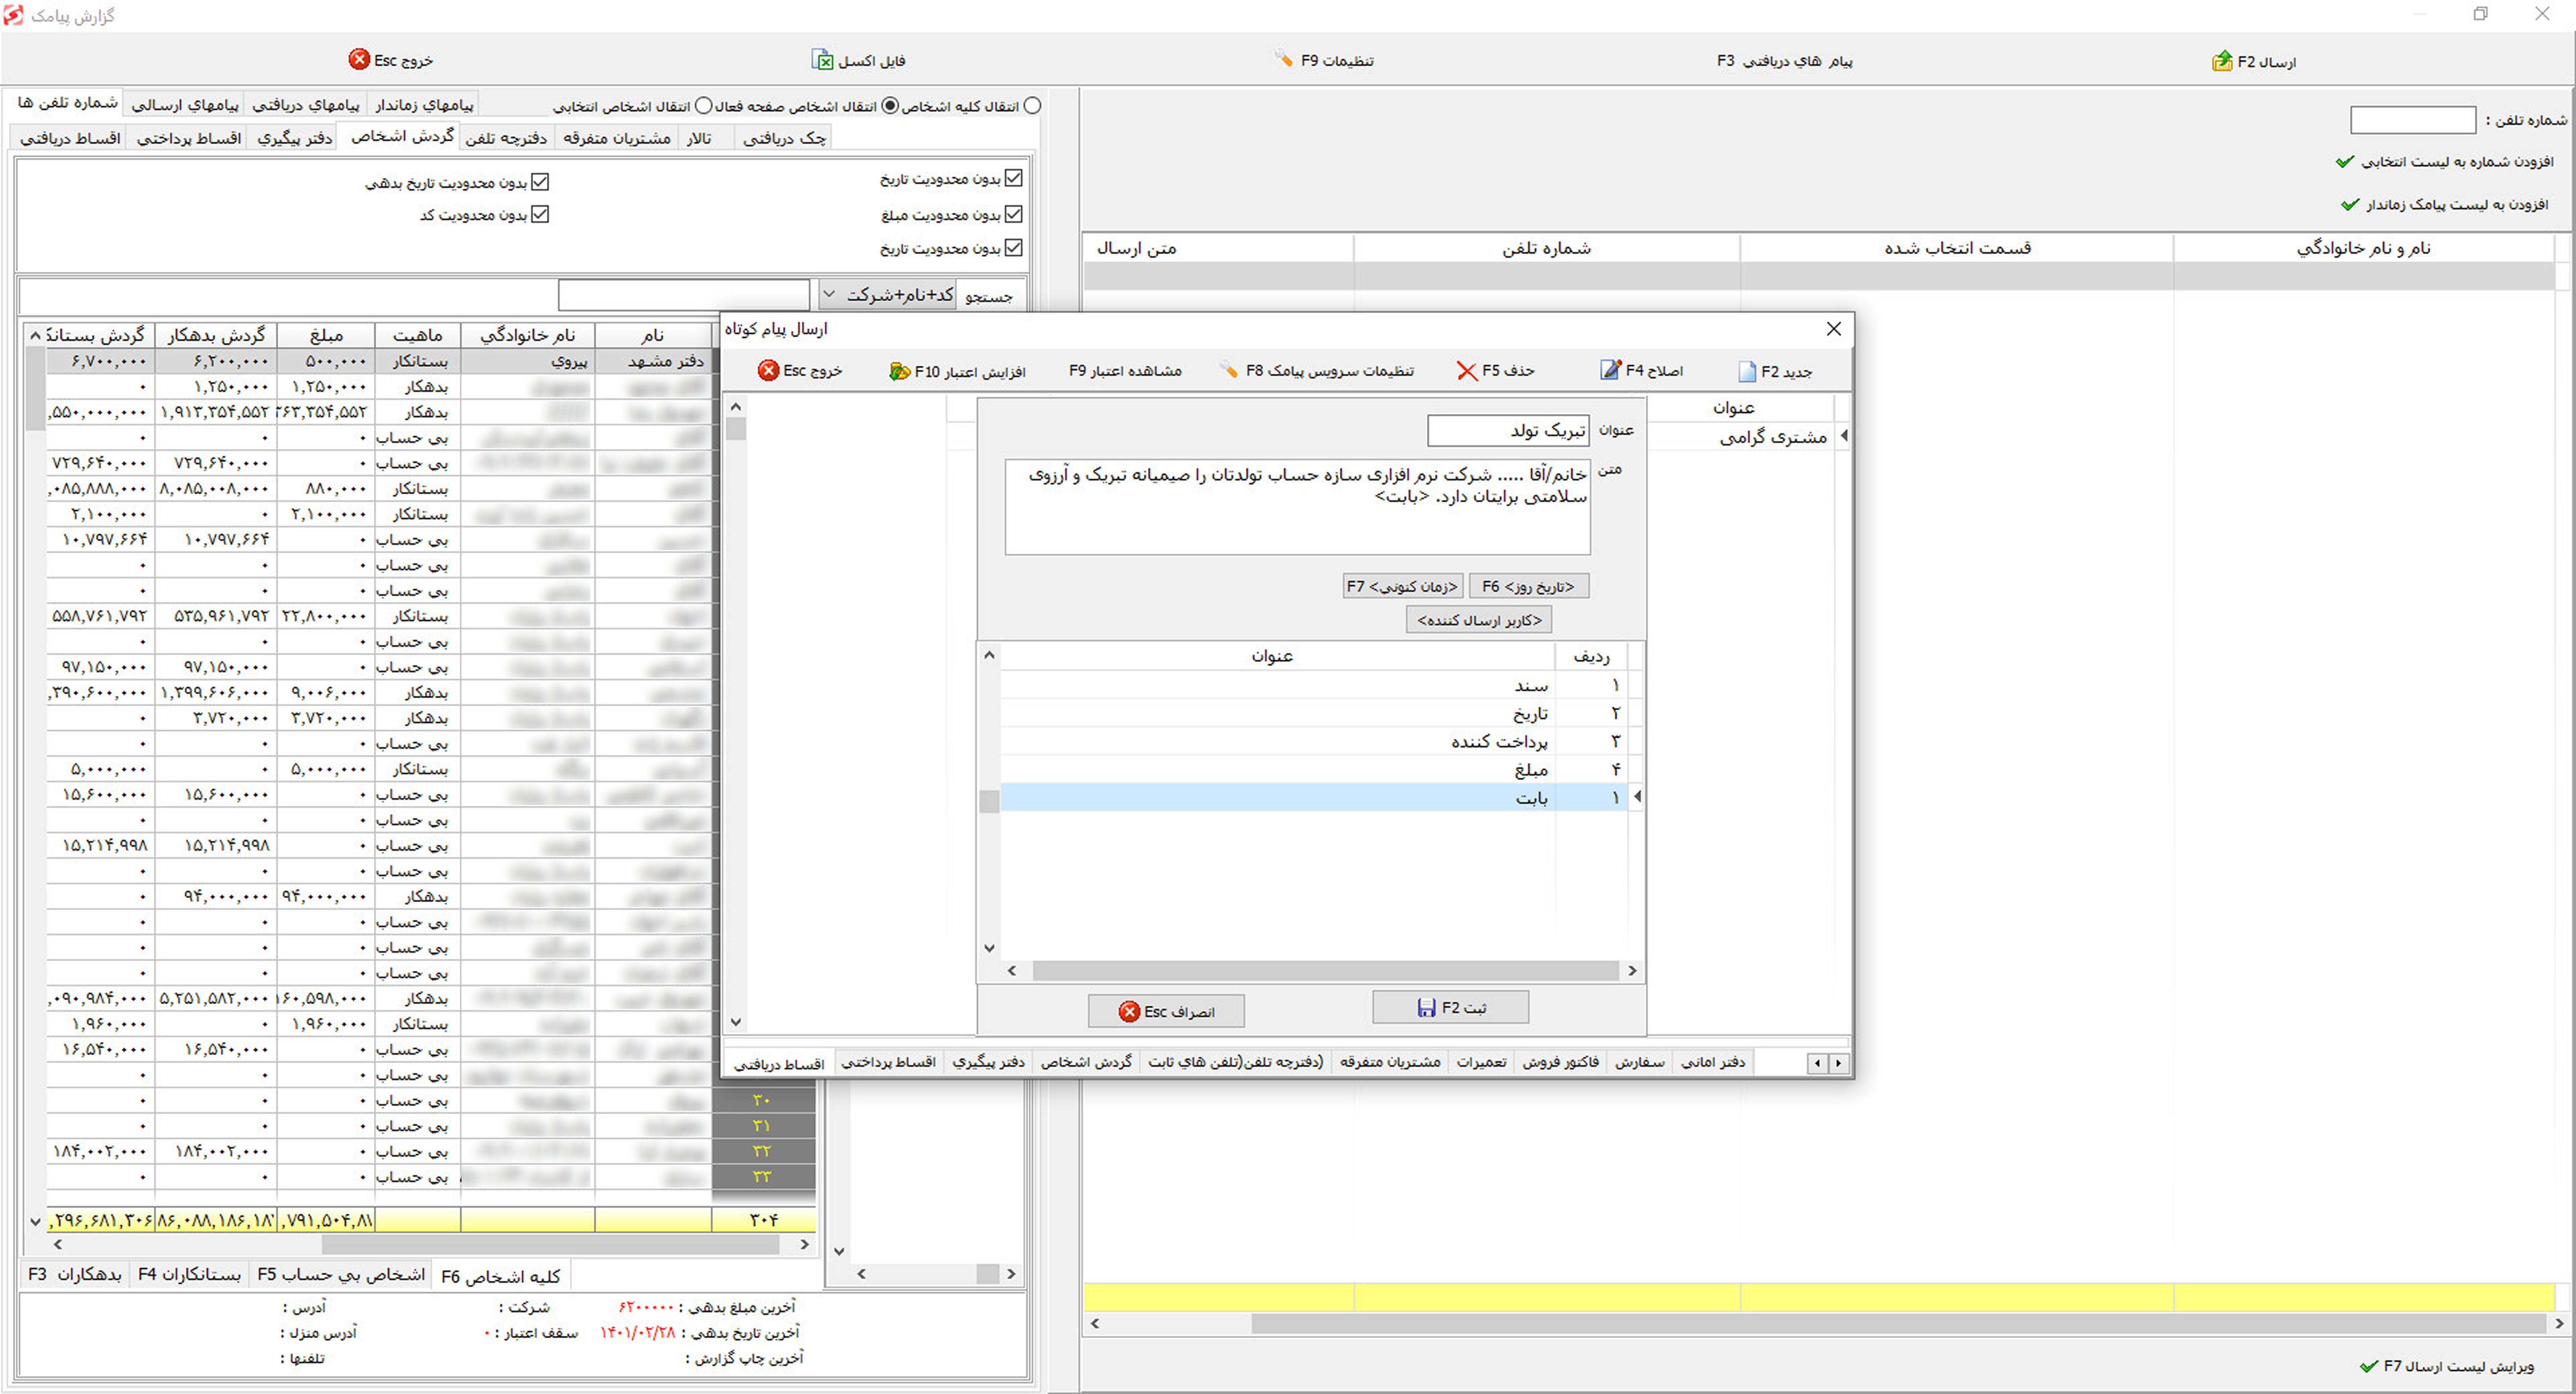
Task: Click the exit icon in ارسال پیام کوتاه dialog
Action: 768,371
